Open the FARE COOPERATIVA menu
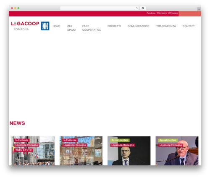Image resolution: width=210 pixels, height=178 pixels. (x=92, y=28)
